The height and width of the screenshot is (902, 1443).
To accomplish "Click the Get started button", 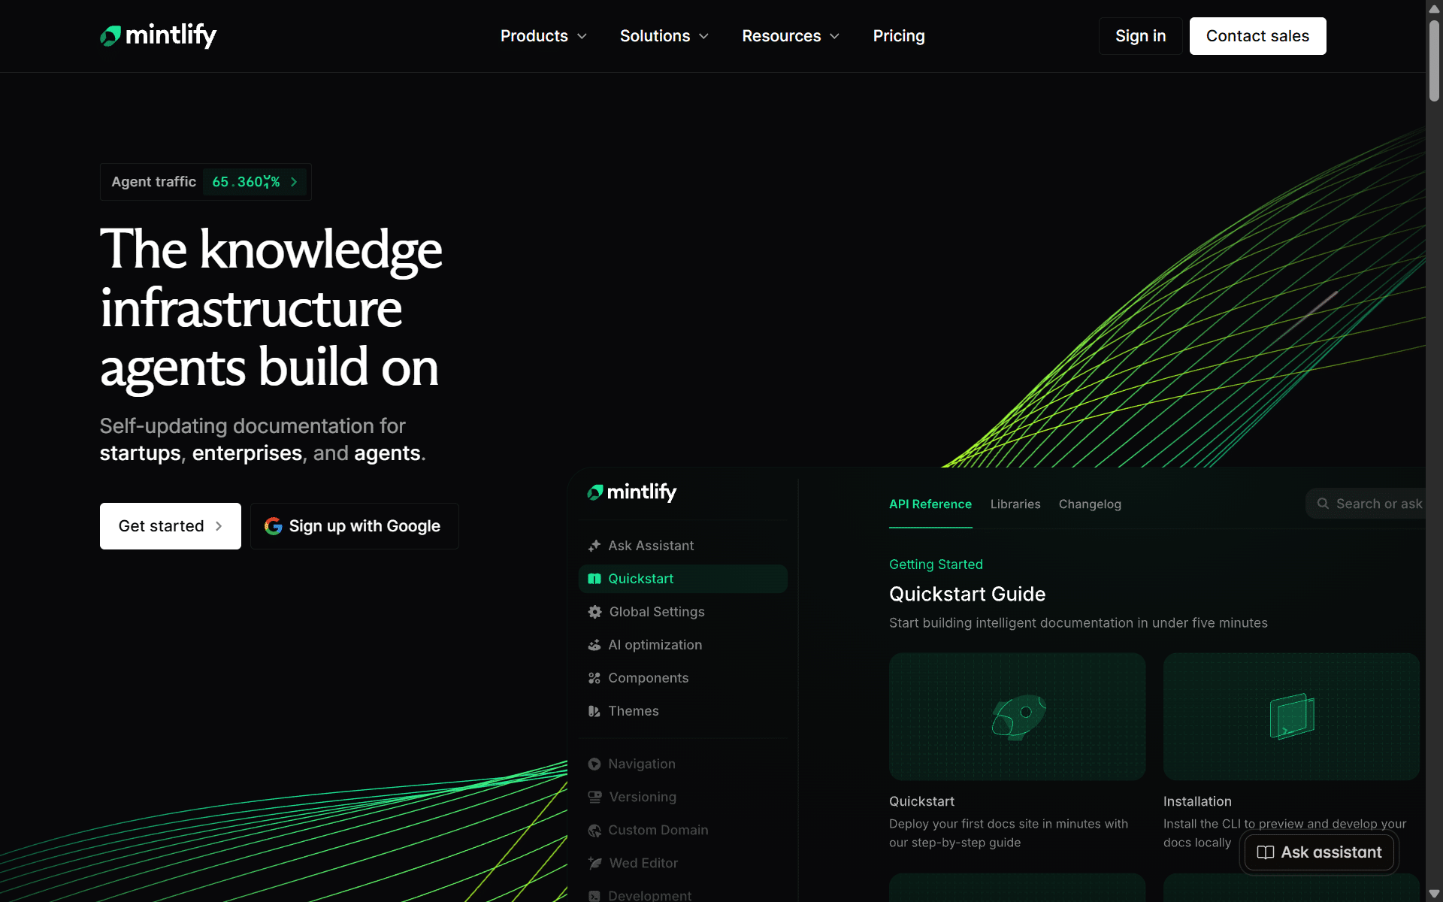I will point(171,526).
